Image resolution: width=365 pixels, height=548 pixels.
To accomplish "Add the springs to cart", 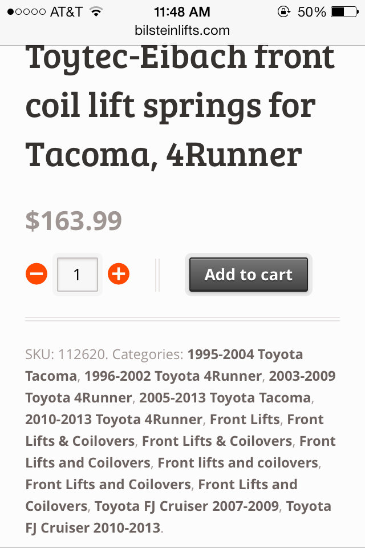I will pos(249,275).
